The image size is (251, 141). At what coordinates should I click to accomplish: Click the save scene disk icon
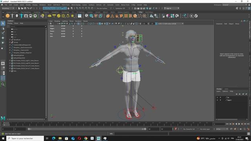pos(25,8)
